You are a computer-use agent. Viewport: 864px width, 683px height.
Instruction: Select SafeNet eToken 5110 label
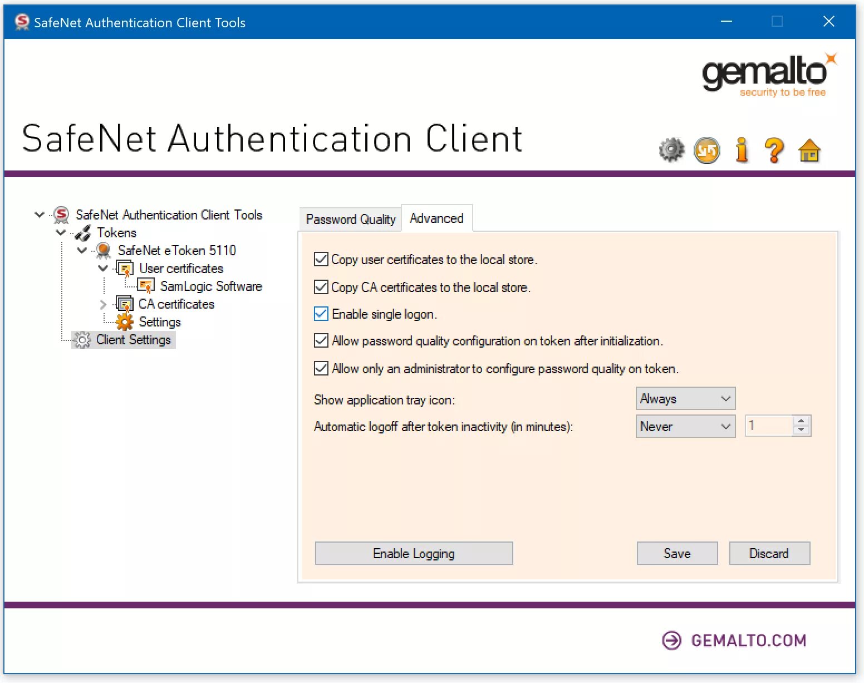tap(177, 251)
